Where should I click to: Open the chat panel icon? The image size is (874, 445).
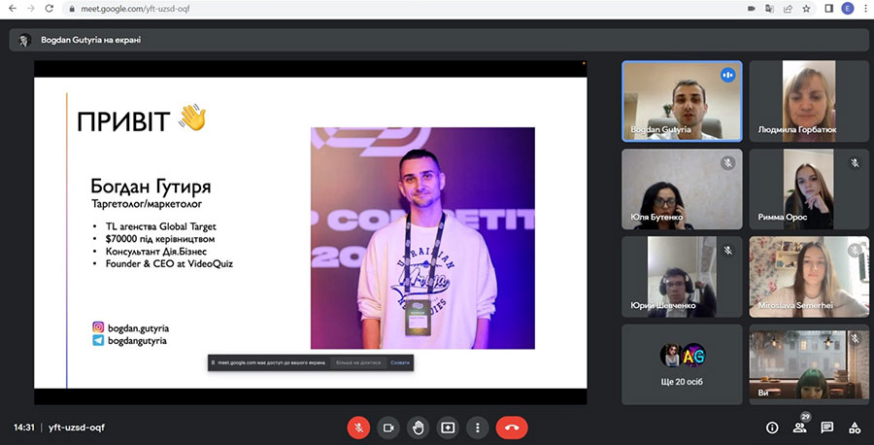pyautogui.click(x=827, y=428)
